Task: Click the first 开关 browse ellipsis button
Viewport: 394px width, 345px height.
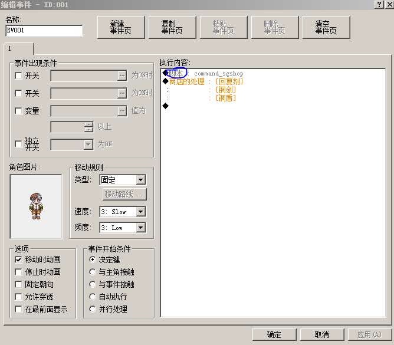Action: 122,75
